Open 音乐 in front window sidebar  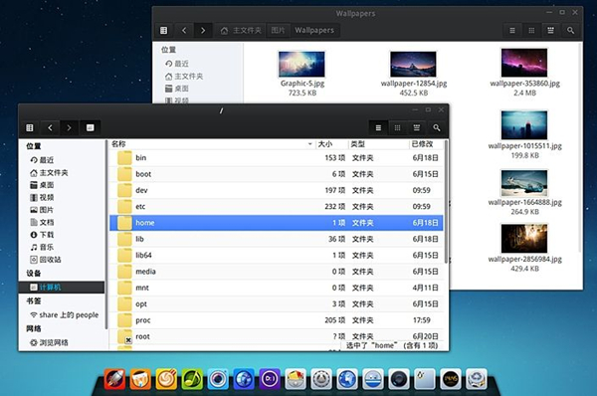coord(62,247)
